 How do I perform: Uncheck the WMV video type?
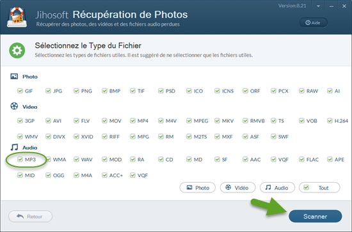click(x=20, y=136)
